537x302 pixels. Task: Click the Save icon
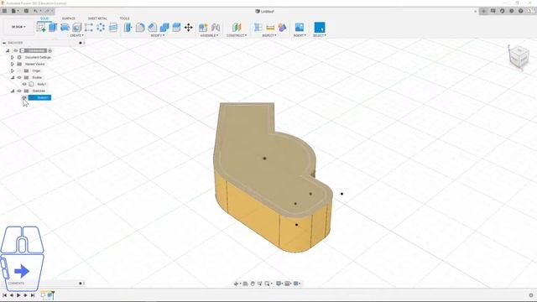click(26, 11)
